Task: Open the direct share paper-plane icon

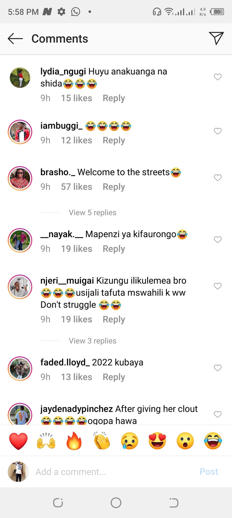Action: pyautogui.click(x=216, y=38)
